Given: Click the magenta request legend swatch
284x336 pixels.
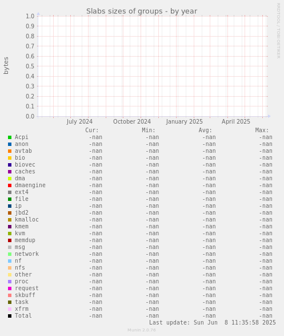Looking at the screenshot, I should coord(10,288).
